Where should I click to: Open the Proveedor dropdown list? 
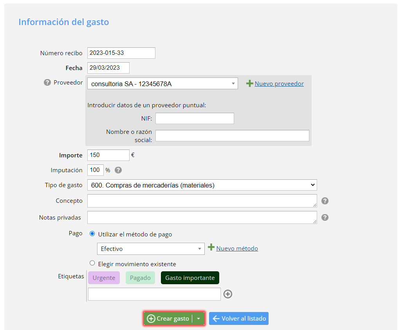coord(162,83)
